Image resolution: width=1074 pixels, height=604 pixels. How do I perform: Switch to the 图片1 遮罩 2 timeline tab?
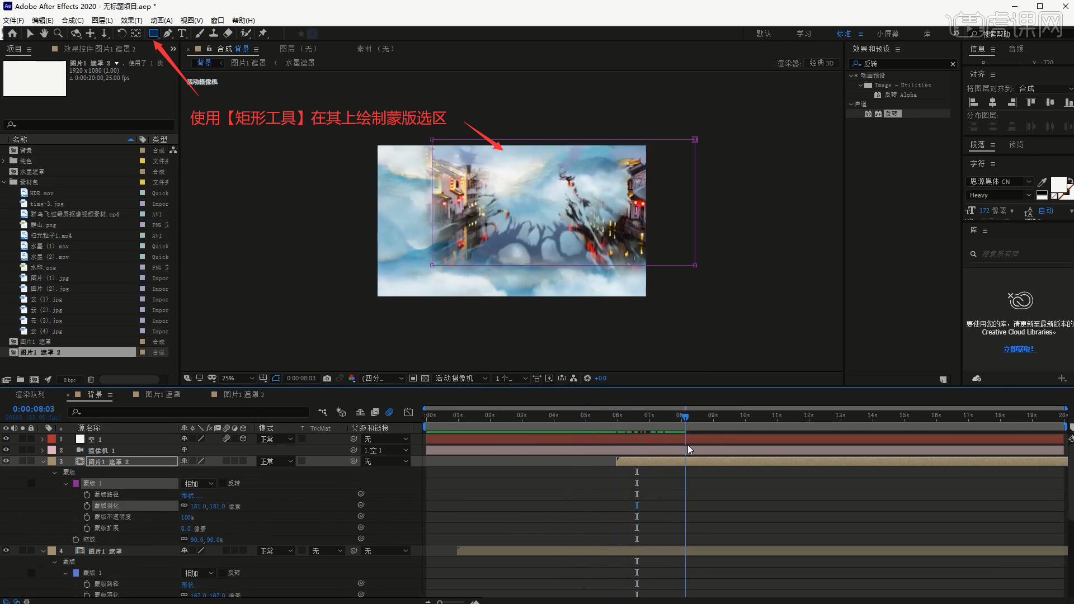pos(243,394)
